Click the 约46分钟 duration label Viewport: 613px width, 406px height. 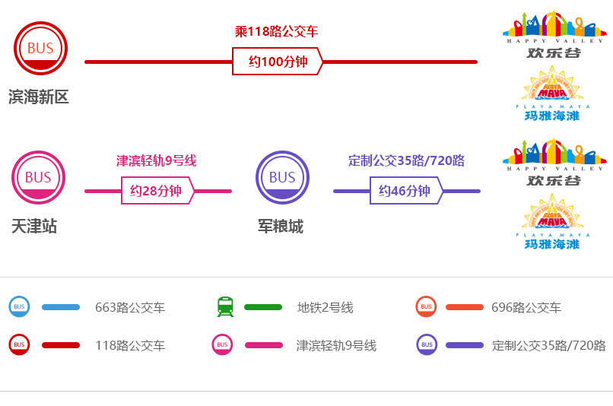coord(405,191)
